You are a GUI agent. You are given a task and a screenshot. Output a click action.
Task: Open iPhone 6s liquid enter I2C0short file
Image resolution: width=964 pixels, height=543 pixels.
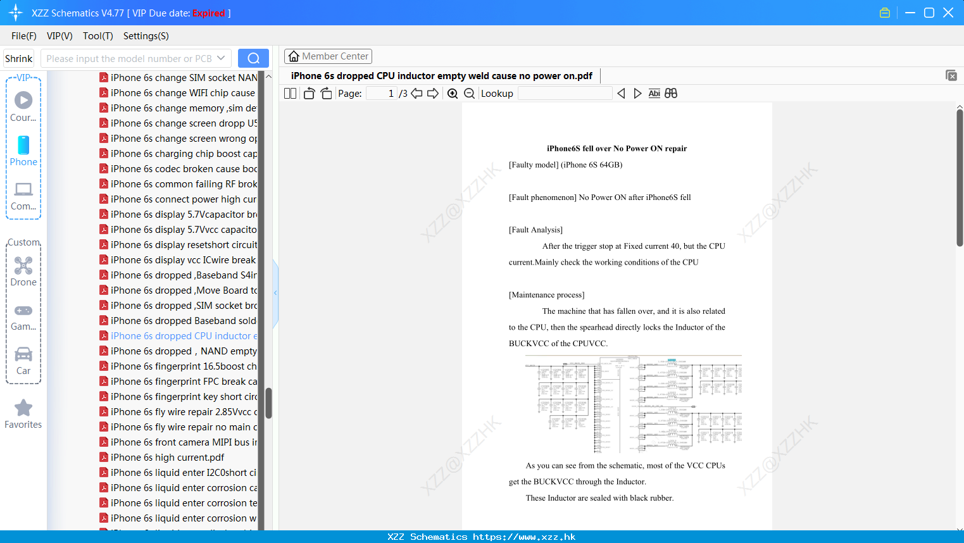(x=178, y=473)
